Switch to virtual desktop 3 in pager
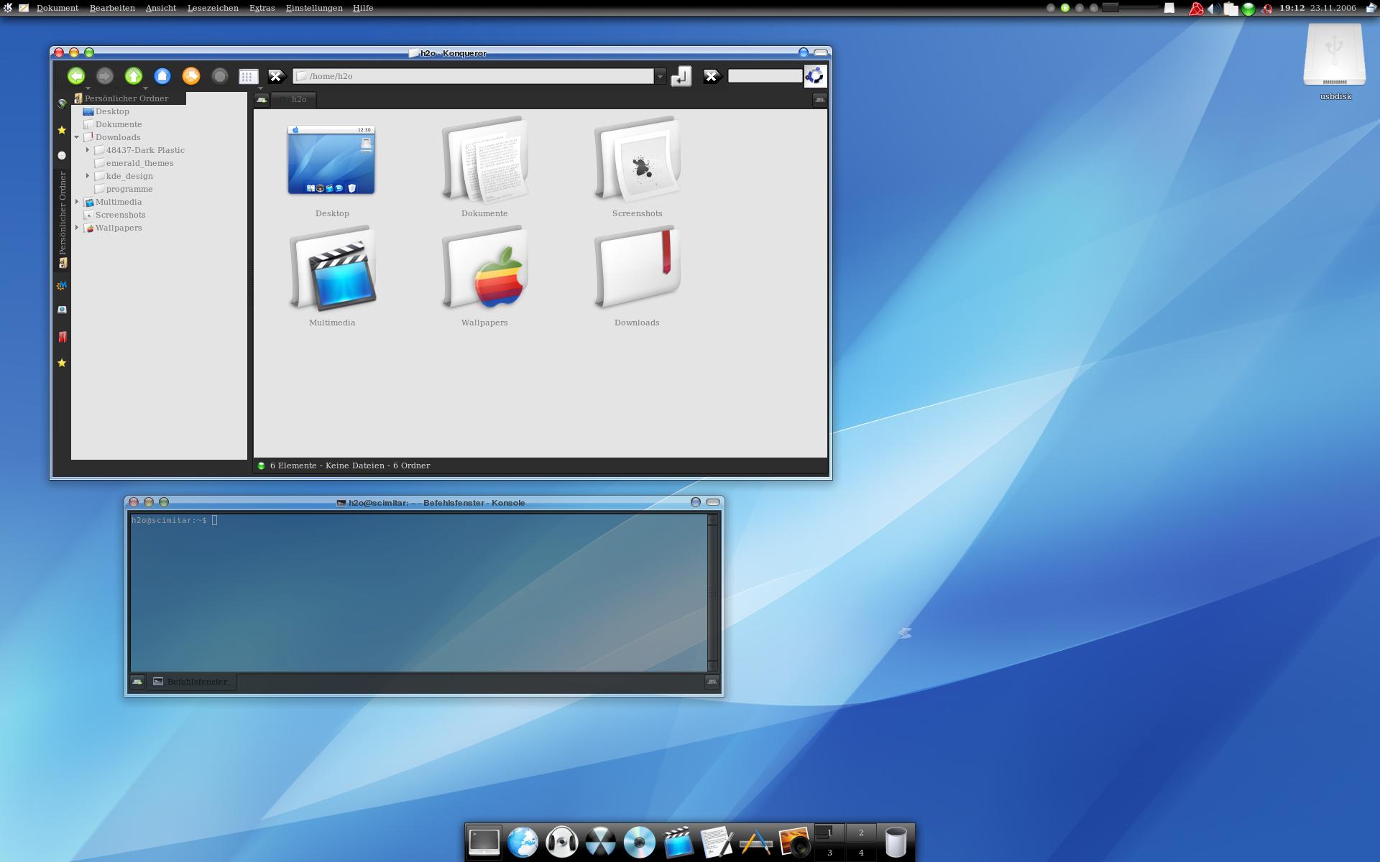The height and width of the screenshot is (862, 1380). [x=829, y=852]
